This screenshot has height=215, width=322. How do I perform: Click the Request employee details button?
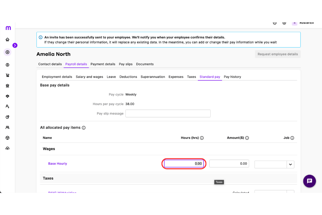pyautogui.click(x=278, y=54)
